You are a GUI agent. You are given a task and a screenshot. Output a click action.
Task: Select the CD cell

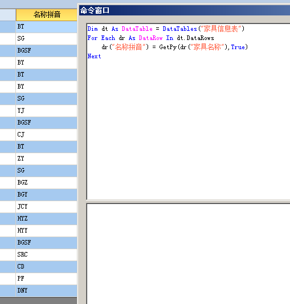pos(47,267)
